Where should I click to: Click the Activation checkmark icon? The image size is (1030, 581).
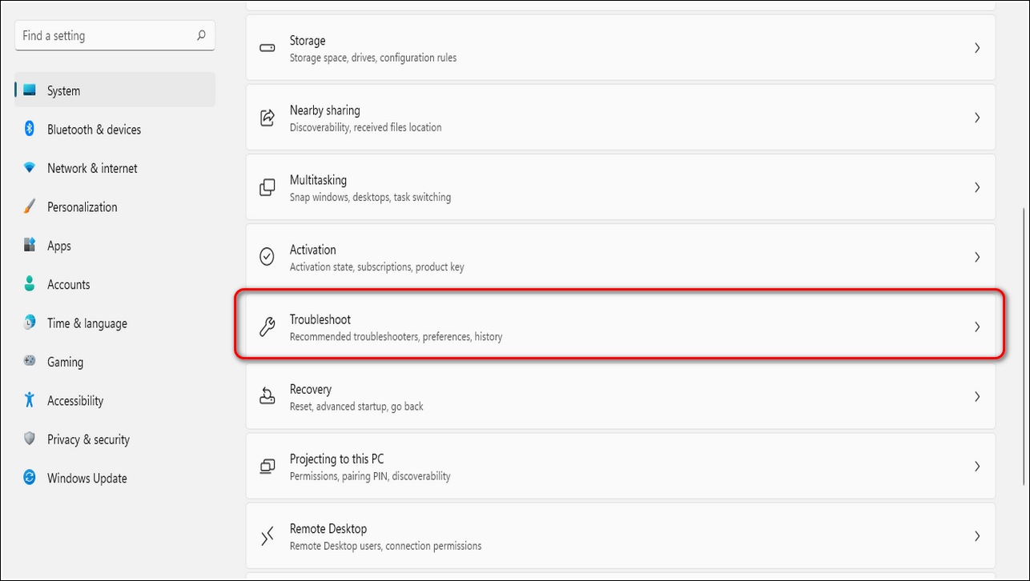268,257
